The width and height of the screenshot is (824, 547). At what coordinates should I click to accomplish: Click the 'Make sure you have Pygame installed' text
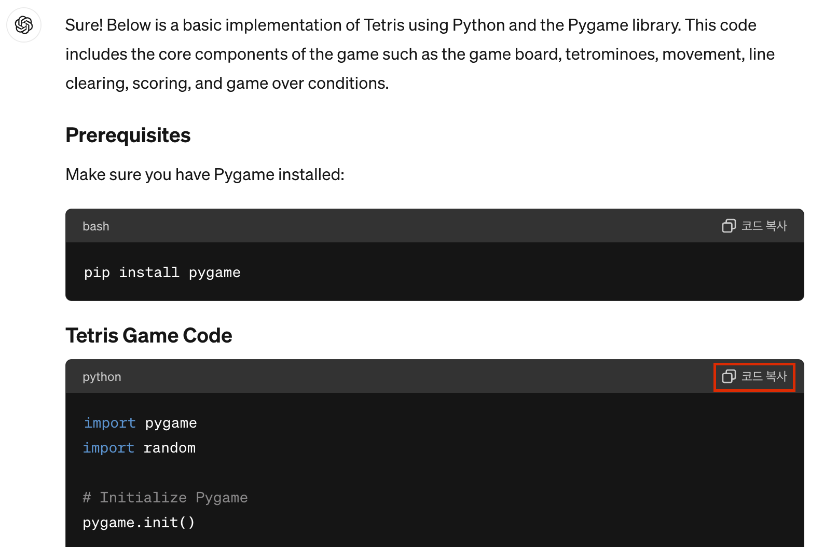204,175
